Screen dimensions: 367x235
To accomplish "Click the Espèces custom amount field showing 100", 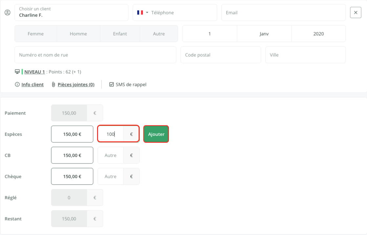I will coord(111,134).
